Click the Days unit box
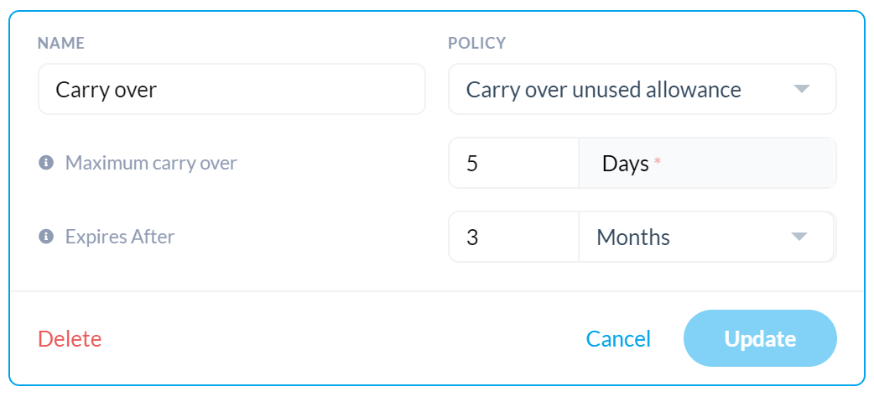The height and width of the screenshot is (397, 874). click(707, 164)
